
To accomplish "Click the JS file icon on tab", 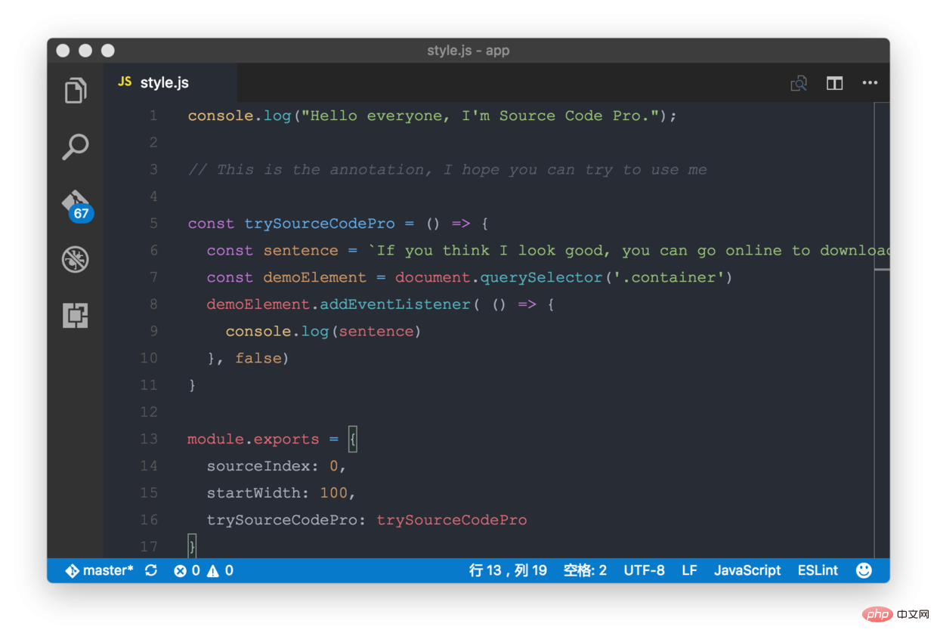I will 125,82.
